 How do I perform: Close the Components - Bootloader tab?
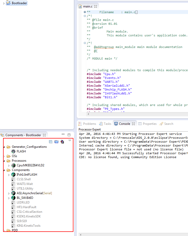(44, 135)
